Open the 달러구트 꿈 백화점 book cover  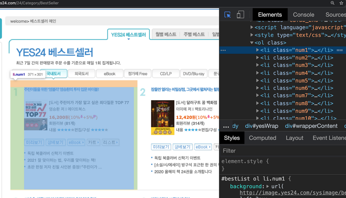point(163,118)
